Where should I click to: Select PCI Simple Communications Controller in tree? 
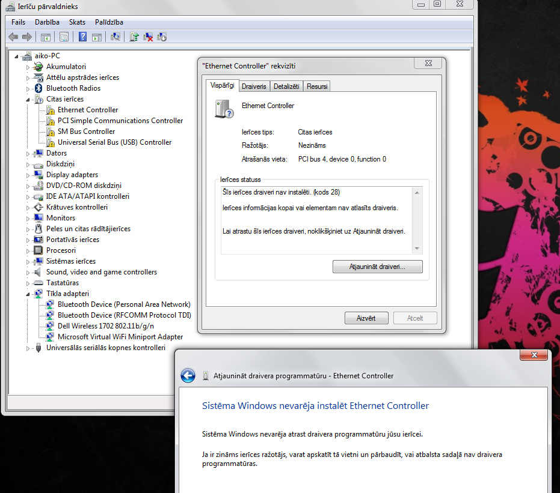[x=120, y=121]
